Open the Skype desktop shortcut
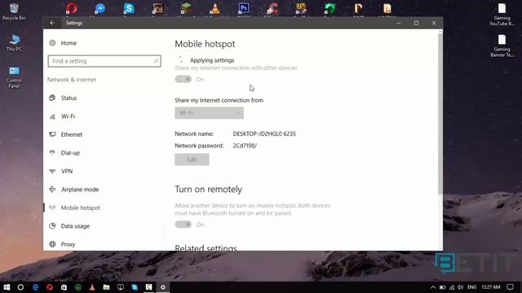The image size is (522, 293). 129,8
